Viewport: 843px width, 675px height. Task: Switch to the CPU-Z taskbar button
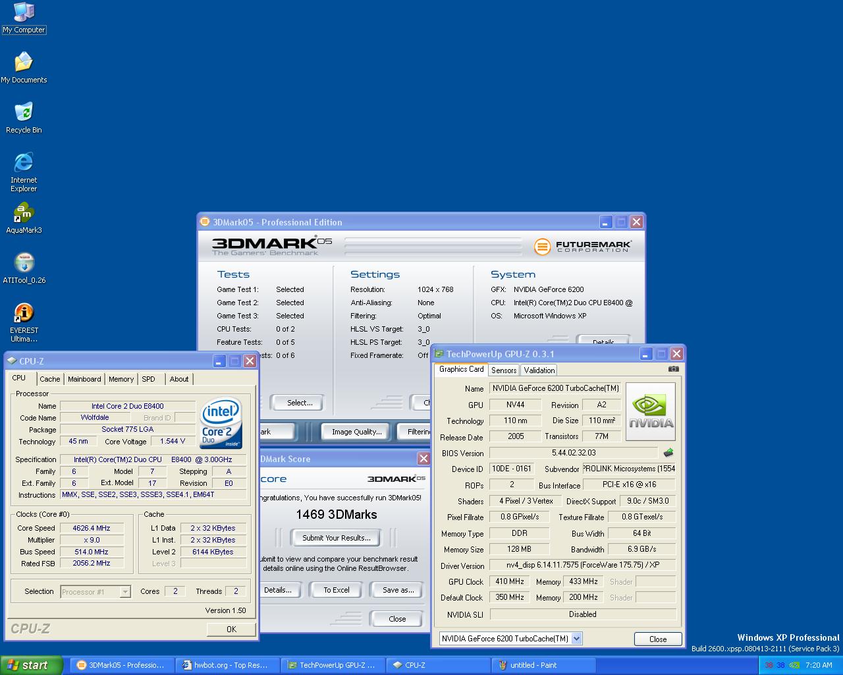coord(438,665)
